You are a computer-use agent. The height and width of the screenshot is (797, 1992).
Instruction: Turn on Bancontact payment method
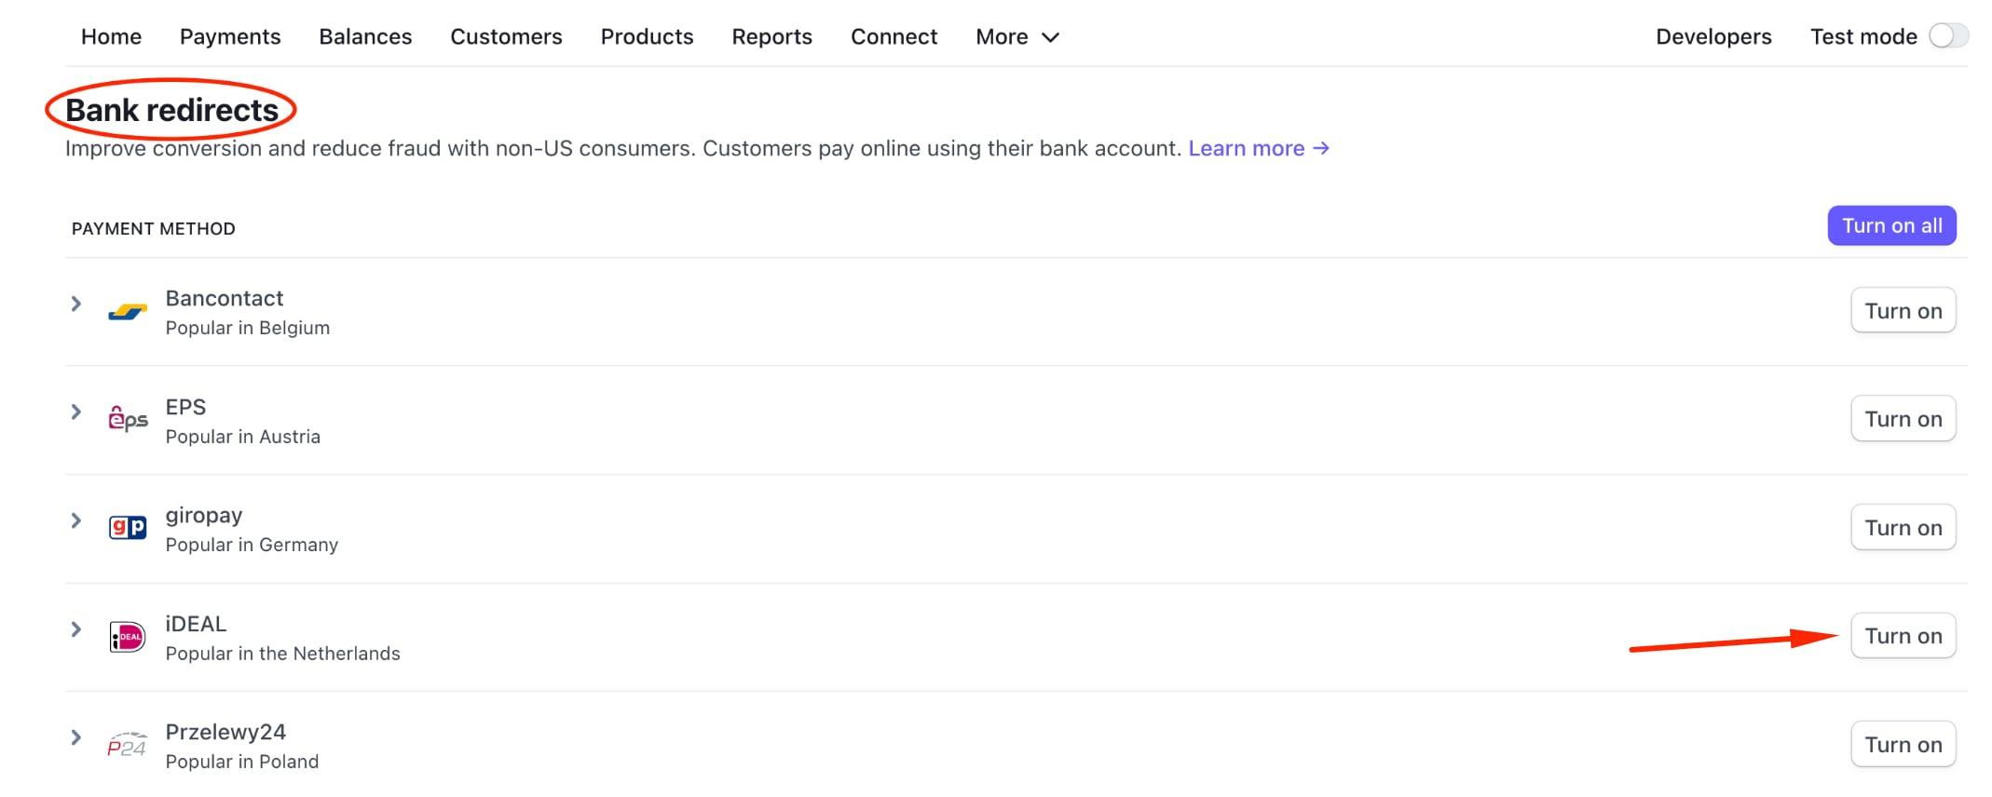pyautogui.click(x=1903, y=310)
